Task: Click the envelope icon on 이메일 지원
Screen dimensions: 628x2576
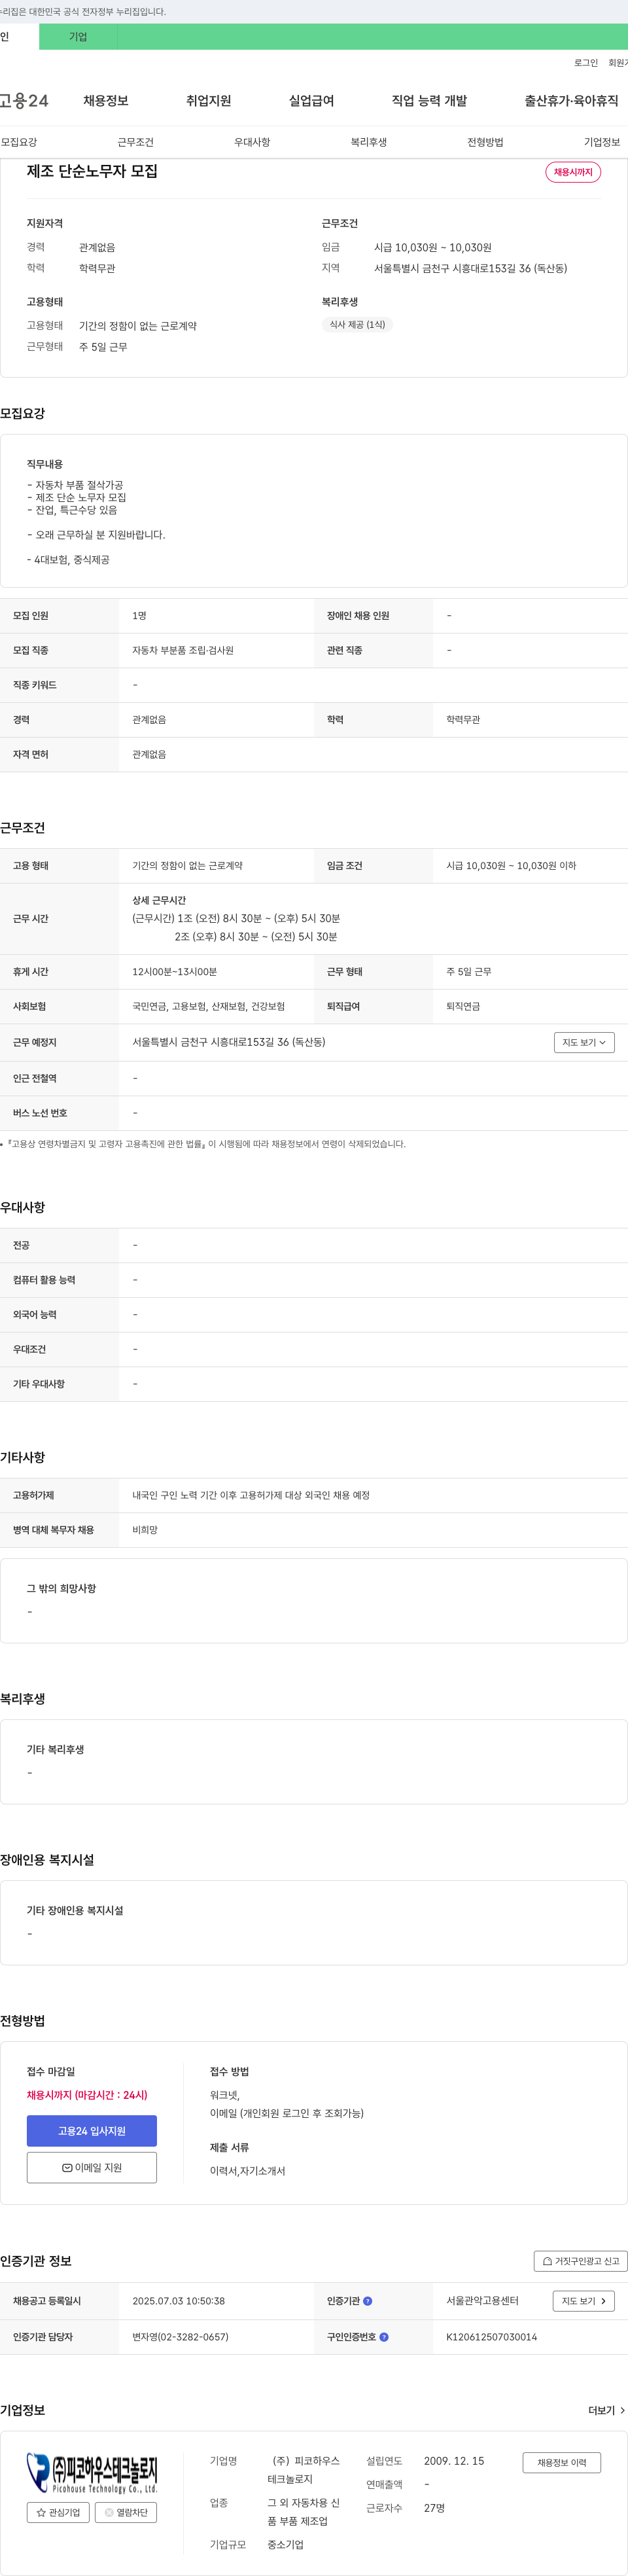Action: pyautogui.click(x=67, y=2168)
